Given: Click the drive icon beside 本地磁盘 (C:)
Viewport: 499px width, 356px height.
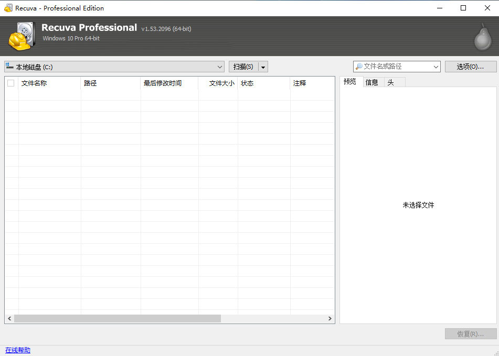Looking at the screenshot, I should point(9,66).
